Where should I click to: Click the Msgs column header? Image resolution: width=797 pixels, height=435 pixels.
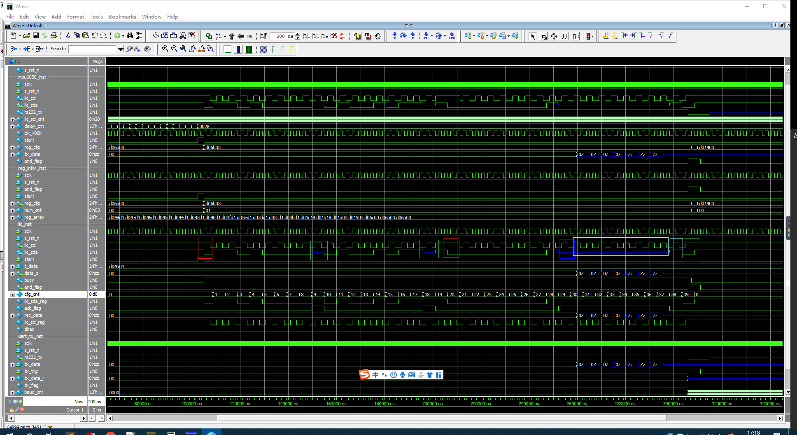pyautogui.click(x=97, y=61)
